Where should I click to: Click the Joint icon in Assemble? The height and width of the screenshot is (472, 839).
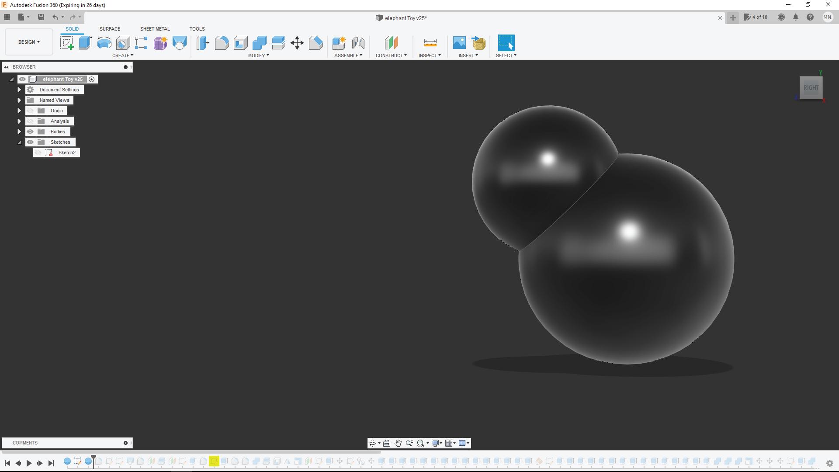coord(358,43)
